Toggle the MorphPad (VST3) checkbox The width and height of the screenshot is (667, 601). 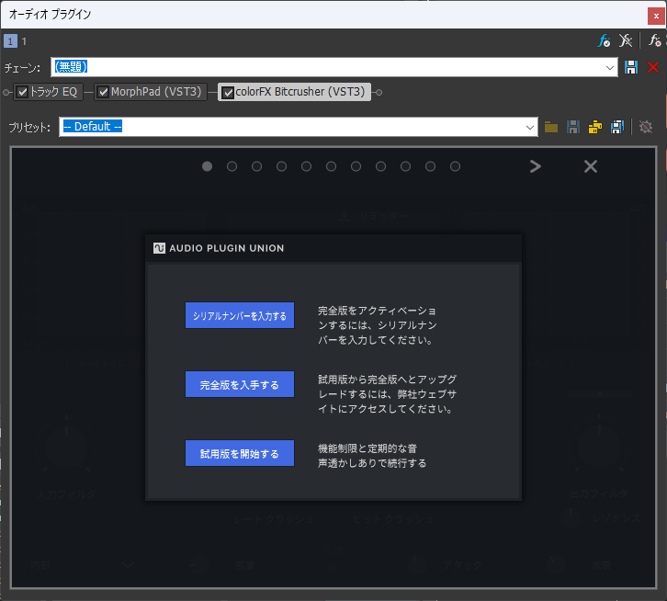click(104, 92)
